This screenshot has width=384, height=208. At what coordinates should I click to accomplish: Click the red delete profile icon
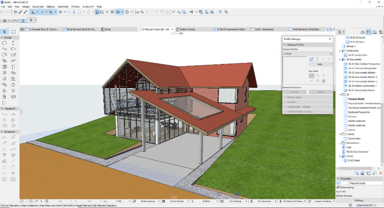tap(330, 59)
